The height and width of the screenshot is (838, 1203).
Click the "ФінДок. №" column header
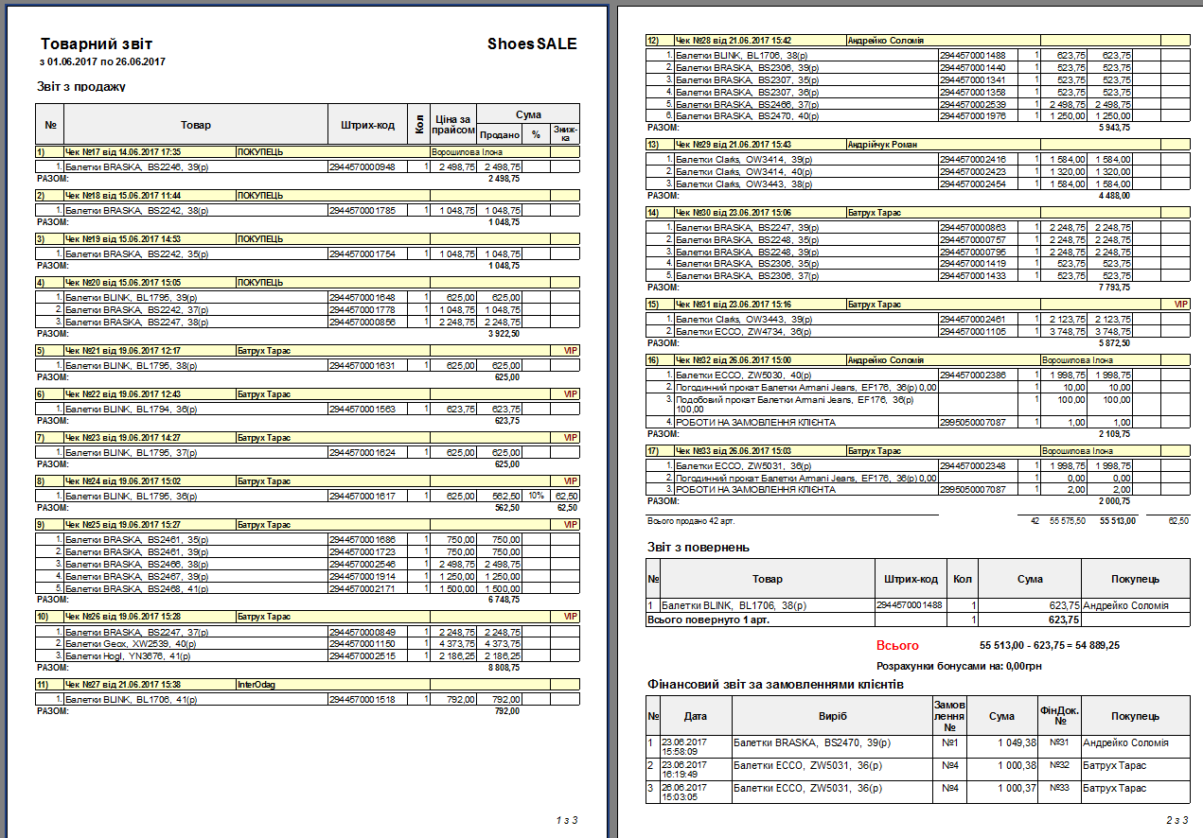(1053, 717)
